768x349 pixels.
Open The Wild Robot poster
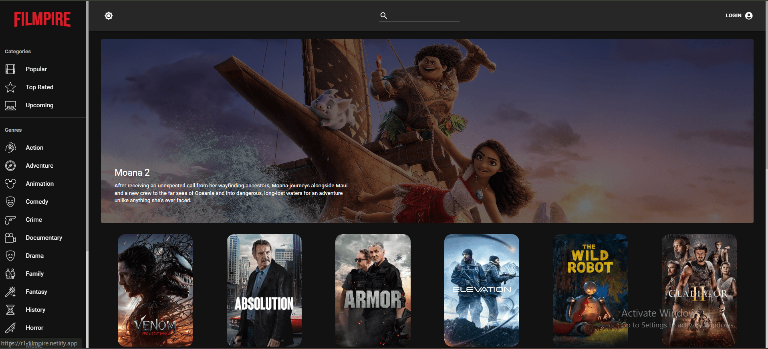pos(591,290)
